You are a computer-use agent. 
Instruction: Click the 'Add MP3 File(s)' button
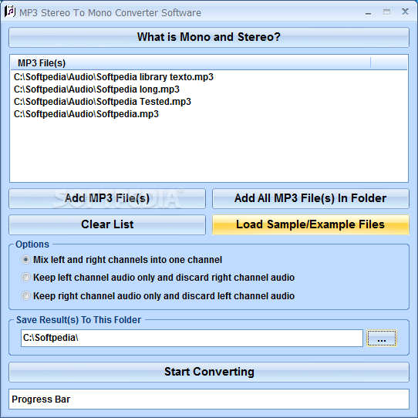coord(107,198)
